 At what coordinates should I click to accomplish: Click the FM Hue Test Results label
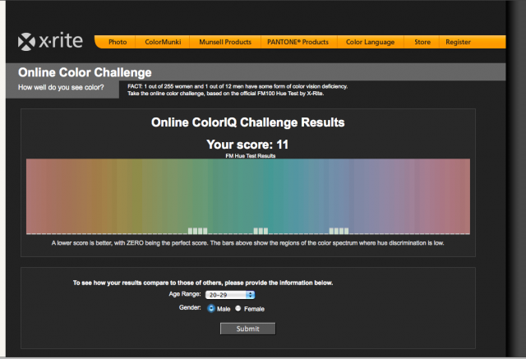click(x=250, y=156)
